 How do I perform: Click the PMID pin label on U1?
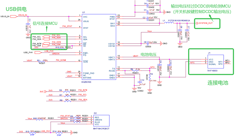click(112, 17)
